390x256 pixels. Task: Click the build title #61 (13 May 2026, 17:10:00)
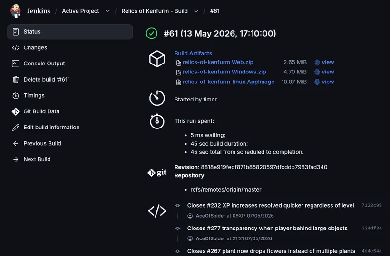point(220,34)
